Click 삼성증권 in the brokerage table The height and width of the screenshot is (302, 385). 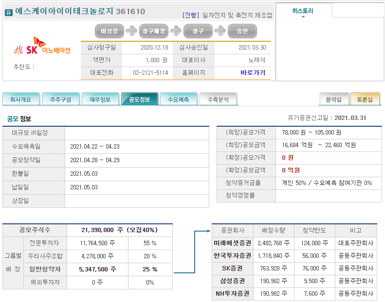233,281
